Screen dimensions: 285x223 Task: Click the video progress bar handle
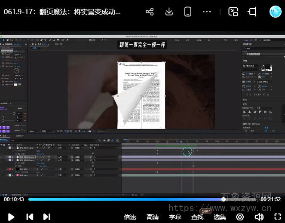coord(224,199)
